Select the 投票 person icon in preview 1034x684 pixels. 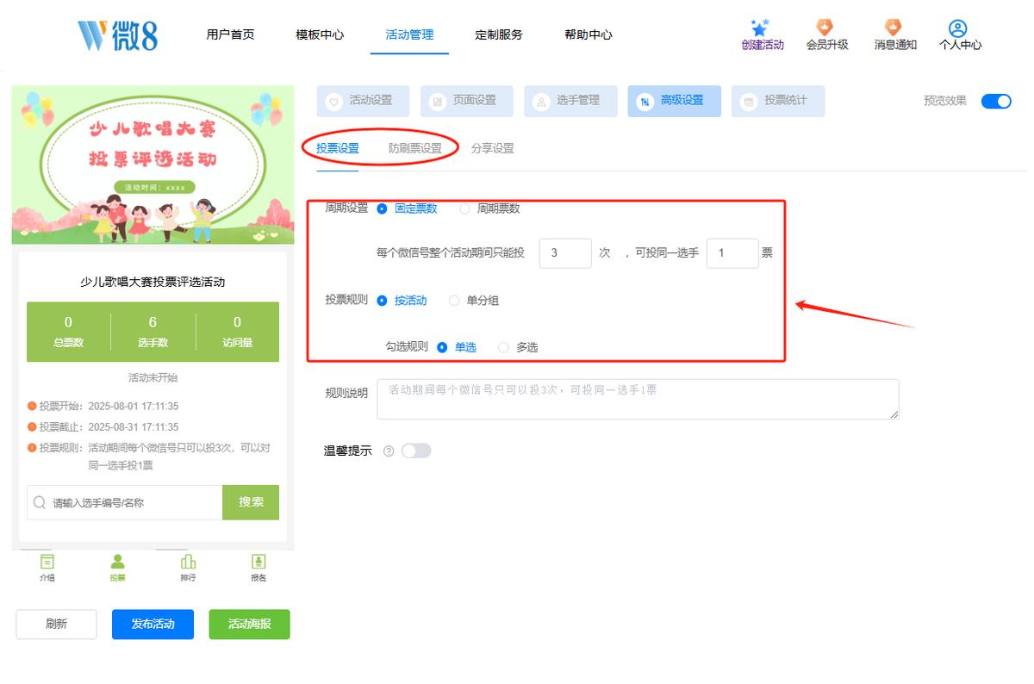point(117,562)
